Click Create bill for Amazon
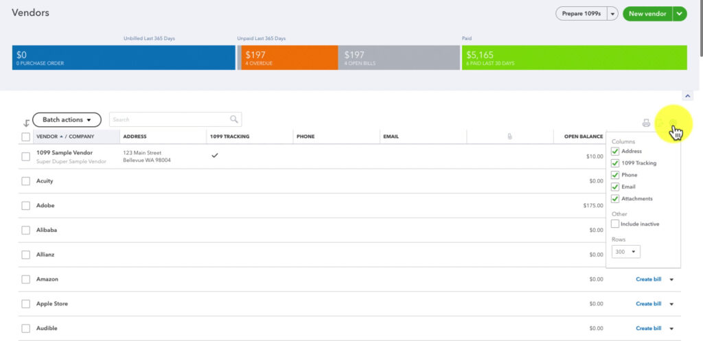 [x=648, y=279]
